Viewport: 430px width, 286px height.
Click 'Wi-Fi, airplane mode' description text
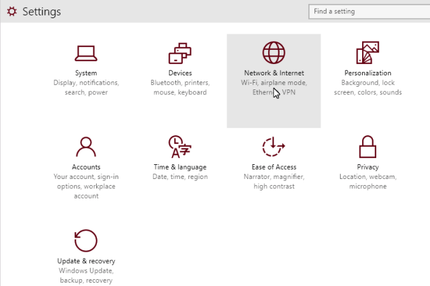[x=274, y=83]
